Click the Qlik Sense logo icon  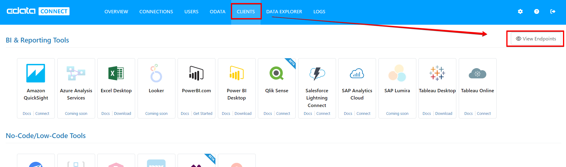point(277,73)
